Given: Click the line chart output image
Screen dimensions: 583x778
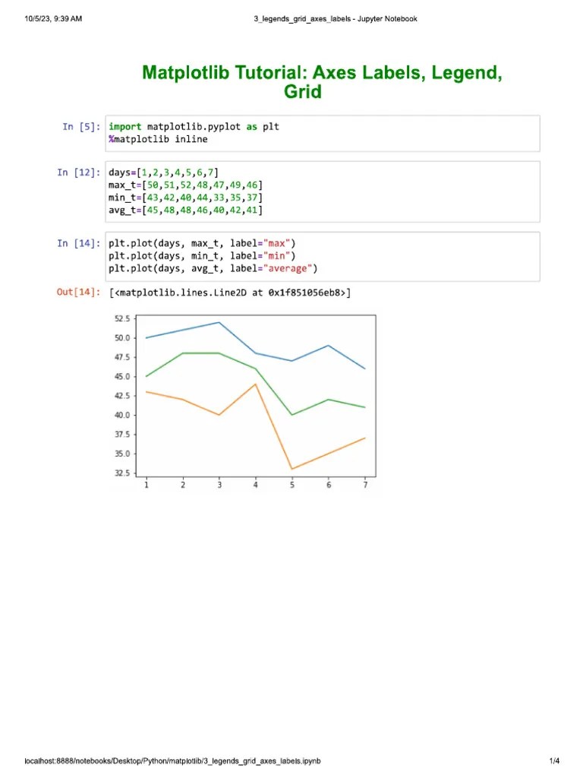Looking at the screenshot, I should [245, 401].
